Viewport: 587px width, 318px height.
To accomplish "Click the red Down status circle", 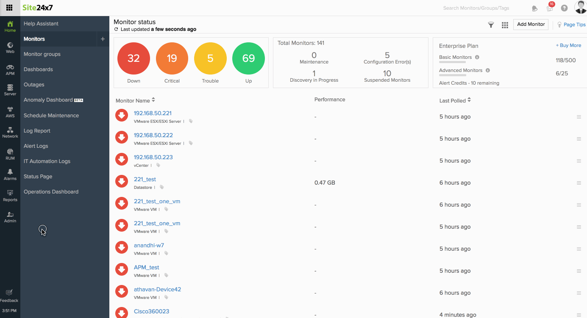I will [134, 58].
